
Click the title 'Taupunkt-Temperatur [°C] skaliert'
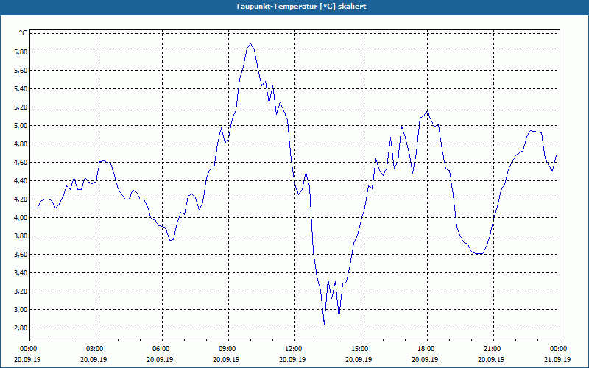[301, 7]
